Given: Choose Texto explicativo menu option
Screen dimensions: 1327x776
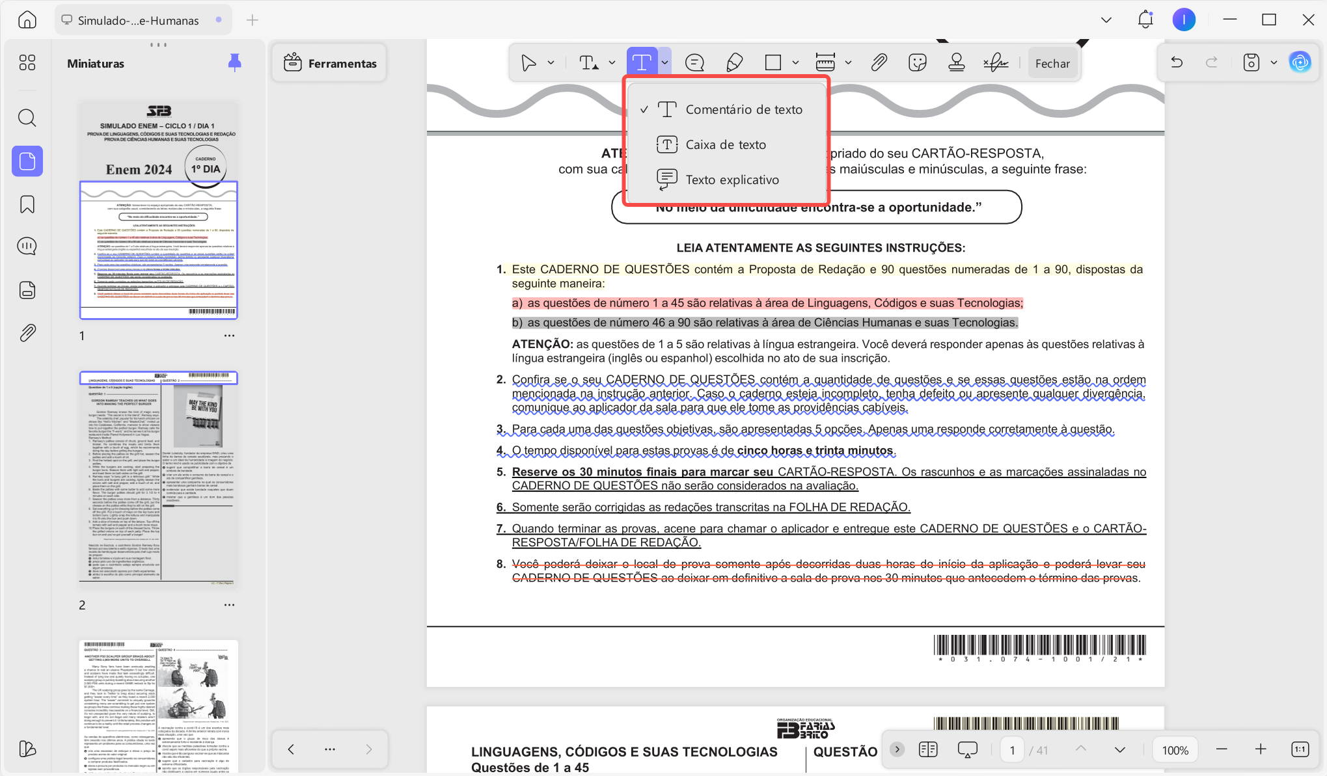Looking at the screenshot, I should point(726,180).
